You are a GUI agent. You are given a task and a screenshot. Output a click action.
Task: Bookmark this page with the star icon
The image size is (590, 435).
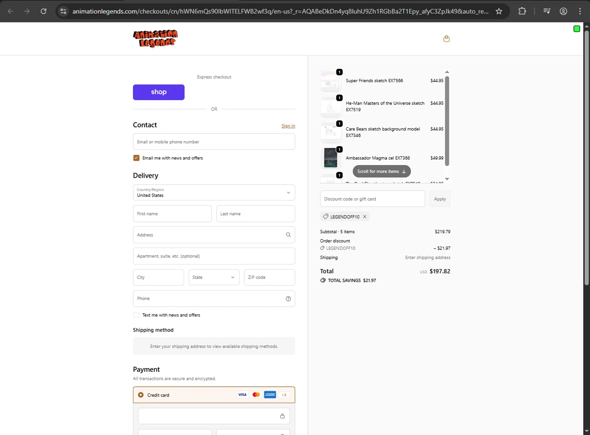pyautogui.click(x=499, y=11)
